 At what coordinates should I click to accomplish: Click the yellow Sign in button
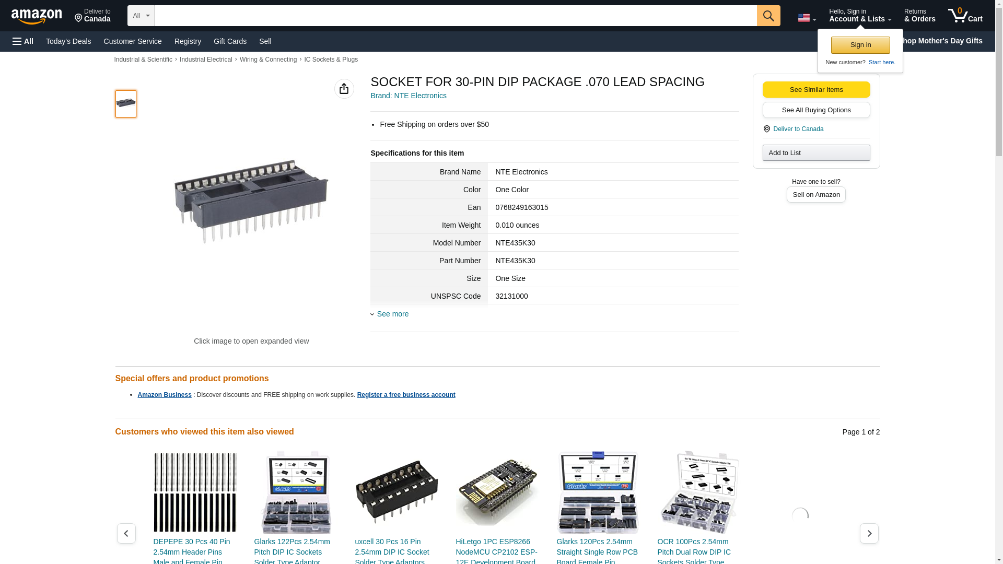click(x=860, y=45)
